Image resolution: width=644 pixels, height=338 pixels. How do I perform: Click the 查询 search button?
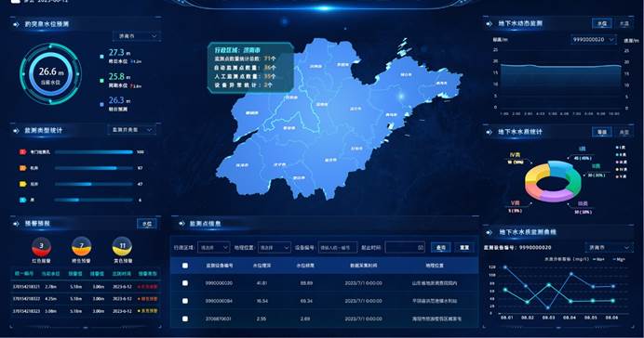click(x=441, y=247)
